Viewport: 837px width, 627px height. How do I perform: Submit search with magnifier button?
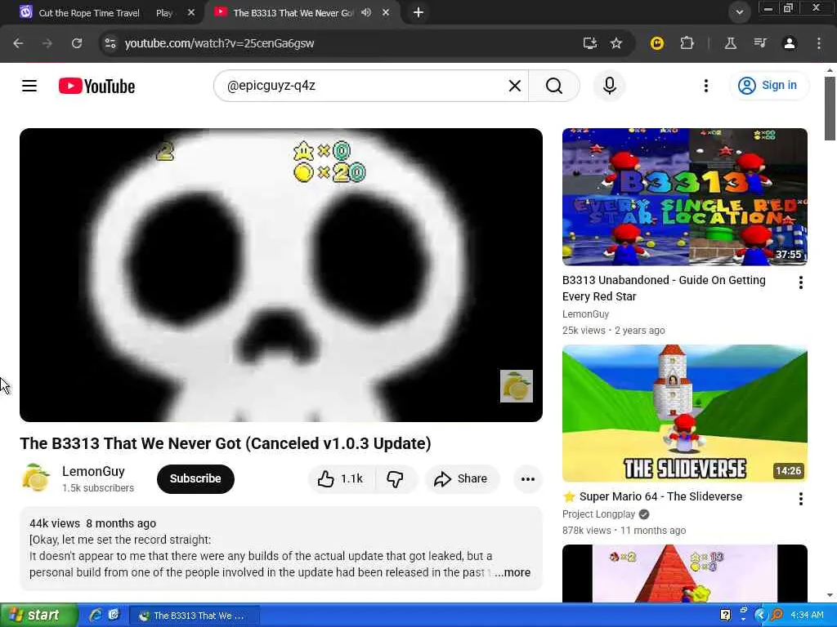tap(554, 86)
